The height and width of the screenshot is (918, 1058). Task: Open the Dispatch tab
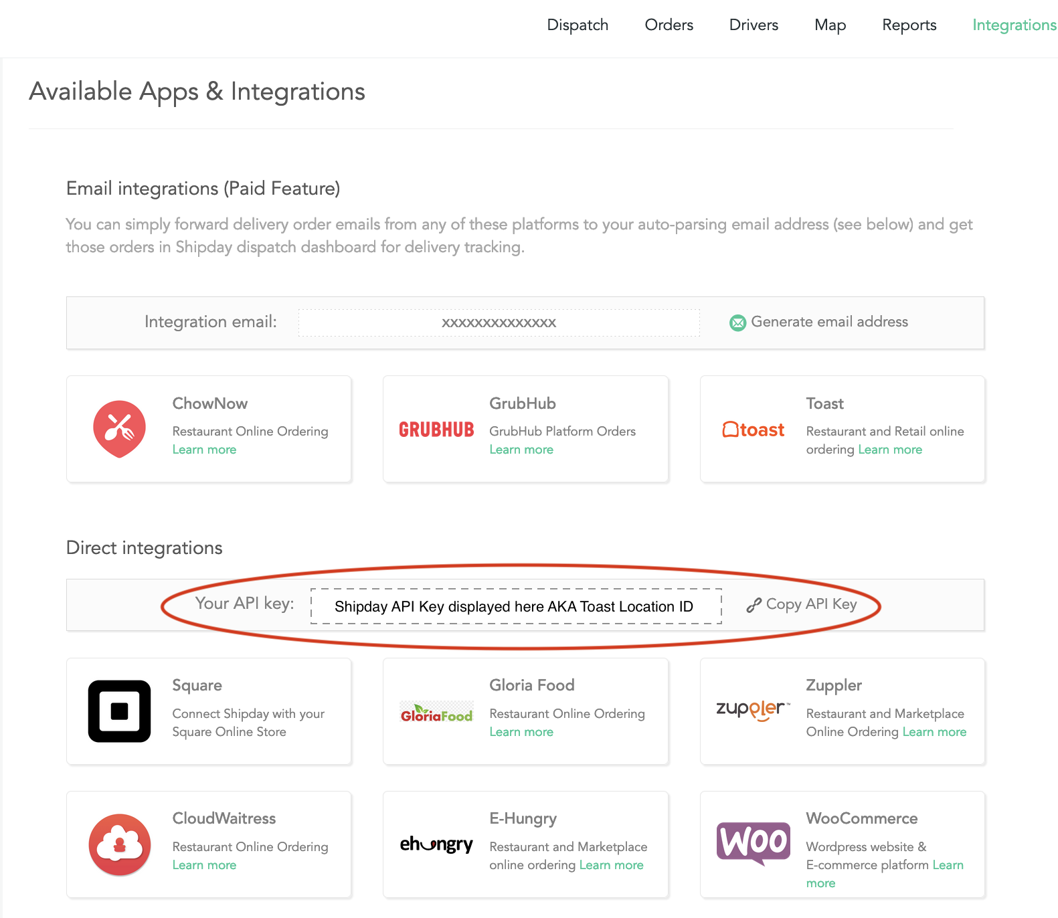[x=578, y=25]
